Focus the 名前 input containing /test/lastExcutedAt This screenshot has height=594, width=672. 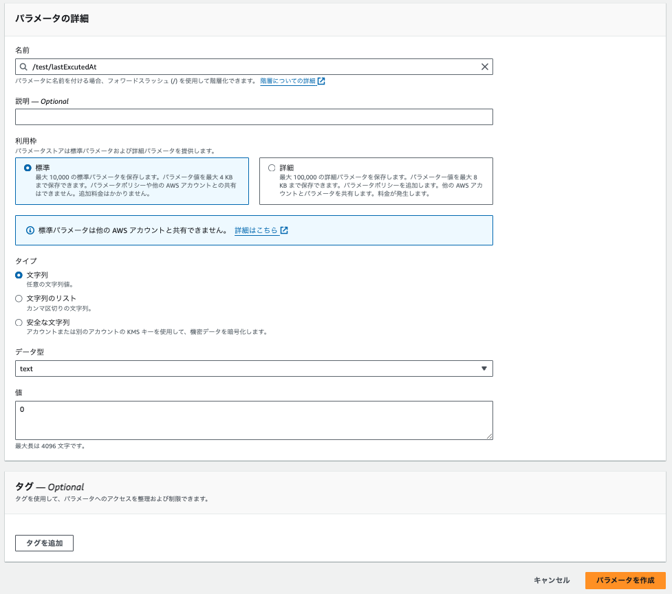coord(254,67)
